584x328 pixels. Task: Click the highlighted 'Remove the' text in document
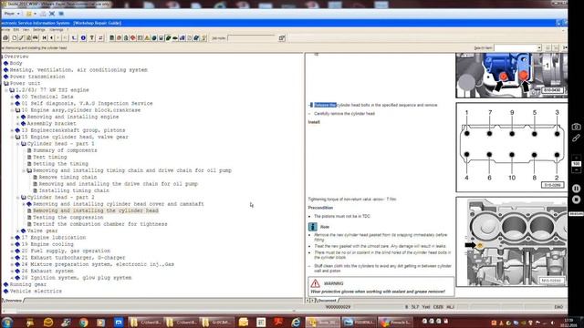(325, 105)
